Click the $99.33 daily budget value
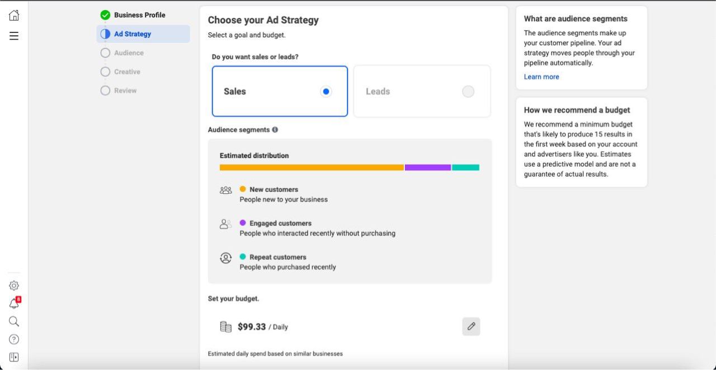Image resolution: width=716 pixels, height=370 pixels. [252, 327]
